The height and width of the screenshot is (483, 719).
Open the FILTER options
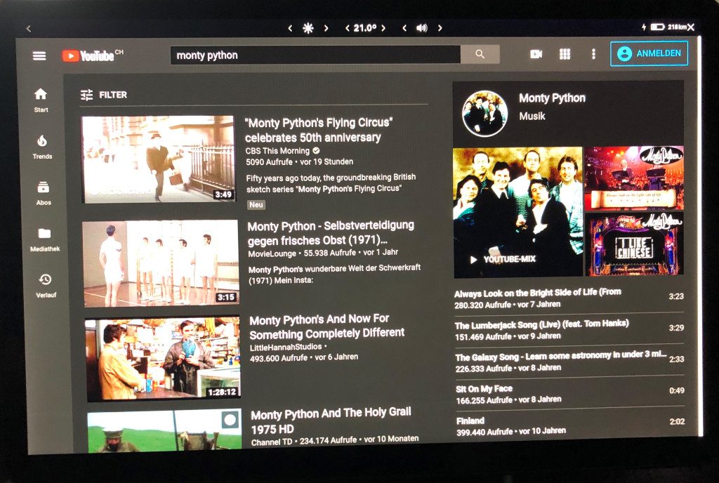click(104, 95)
